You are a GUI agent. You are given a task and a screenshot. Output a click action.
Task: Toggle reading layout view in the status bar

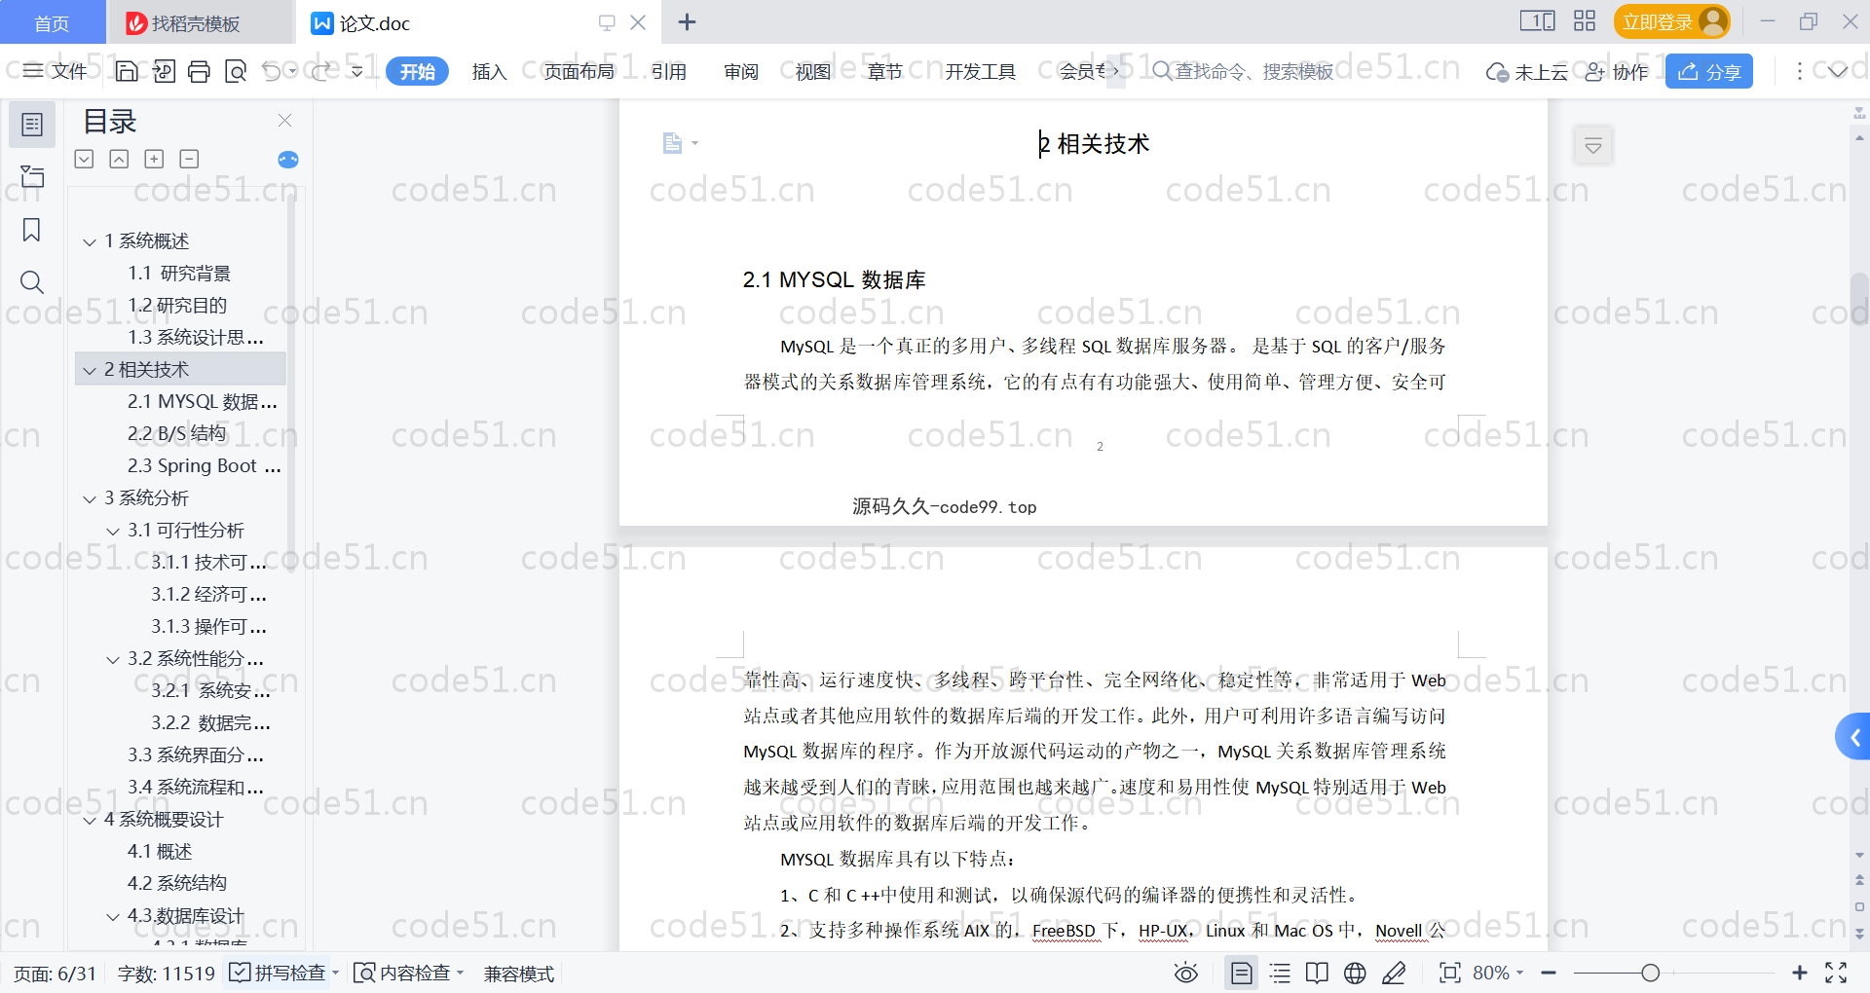click(x=1317, y=974)
